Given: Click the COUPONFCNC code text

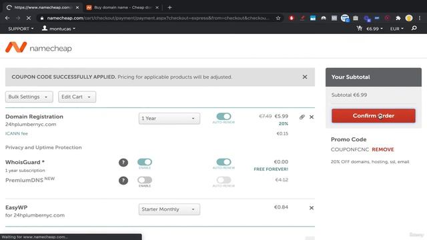Looking at the screenshot, I should [350, 149].
